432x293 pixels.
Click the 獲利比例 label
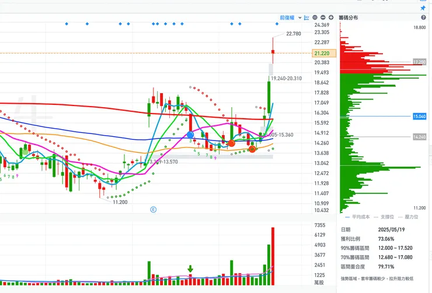350,239
